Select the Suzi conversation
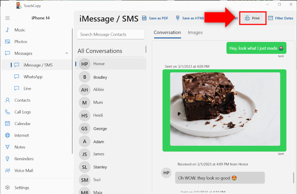Viewport: 297px width, 194px height. click(x=111, y=180)
